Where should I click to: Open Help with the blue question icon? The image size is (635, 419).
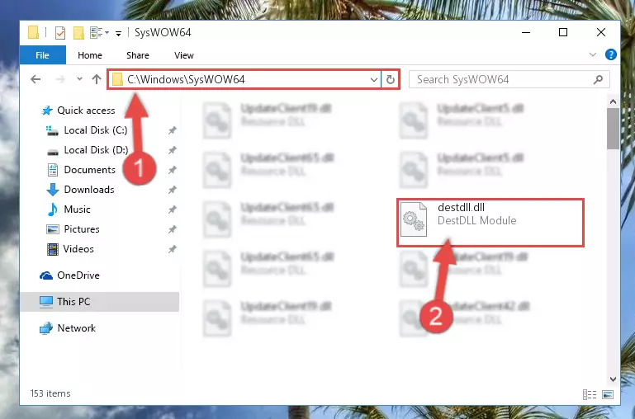[611, 54]
